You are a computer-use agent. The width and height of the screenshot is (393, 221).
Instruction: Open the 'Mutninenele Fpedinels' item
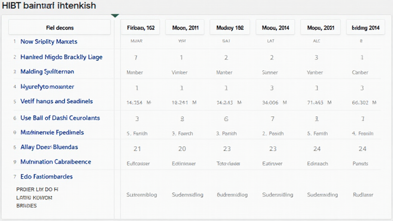[52, 132]
